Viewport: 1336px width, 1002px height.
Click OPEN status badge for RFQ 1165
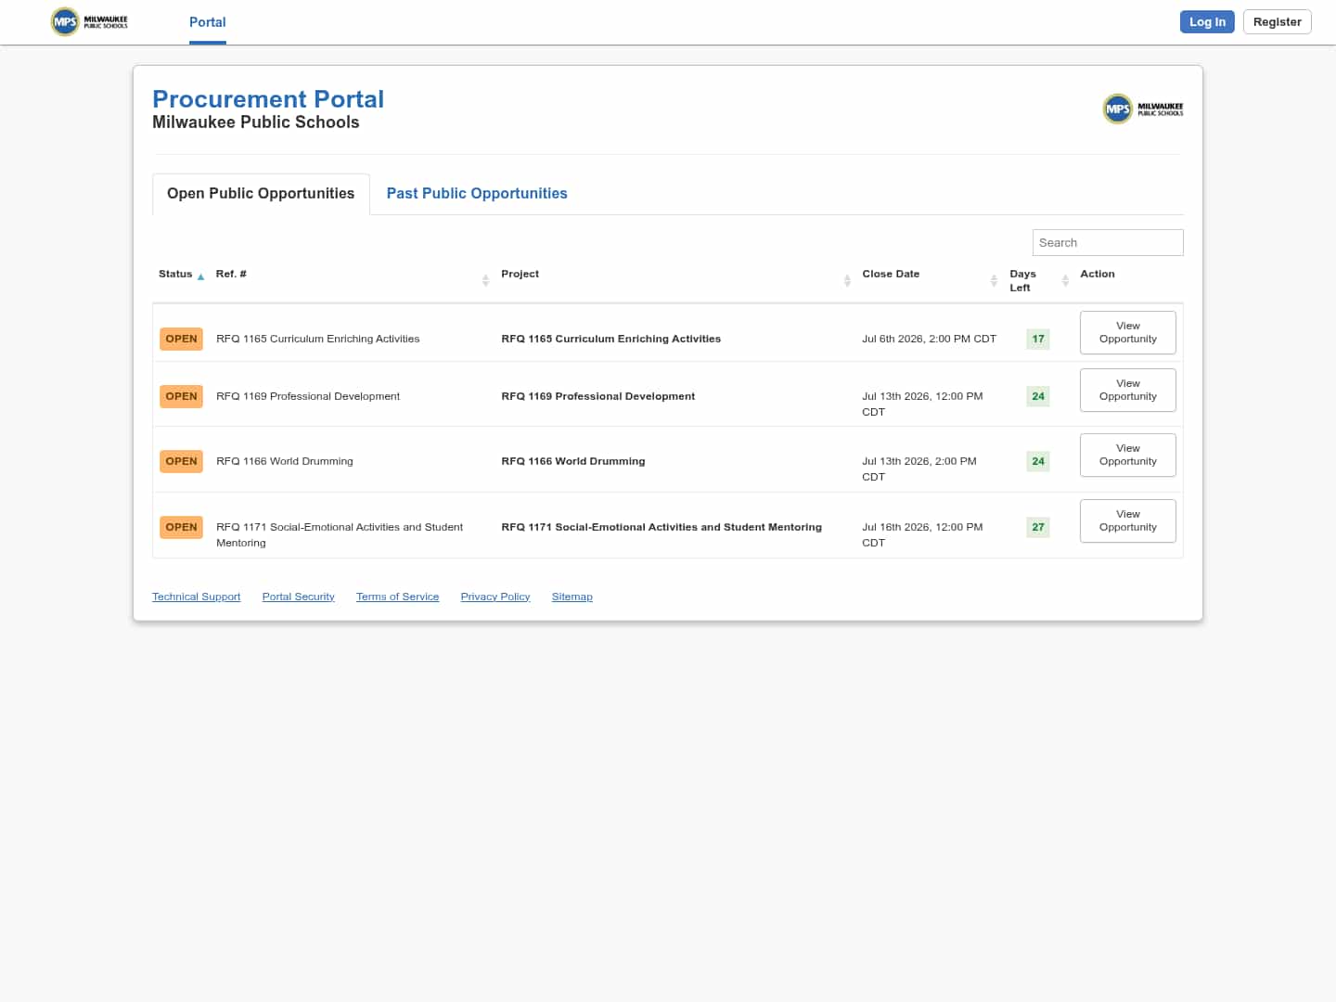[x=181, y=339]
